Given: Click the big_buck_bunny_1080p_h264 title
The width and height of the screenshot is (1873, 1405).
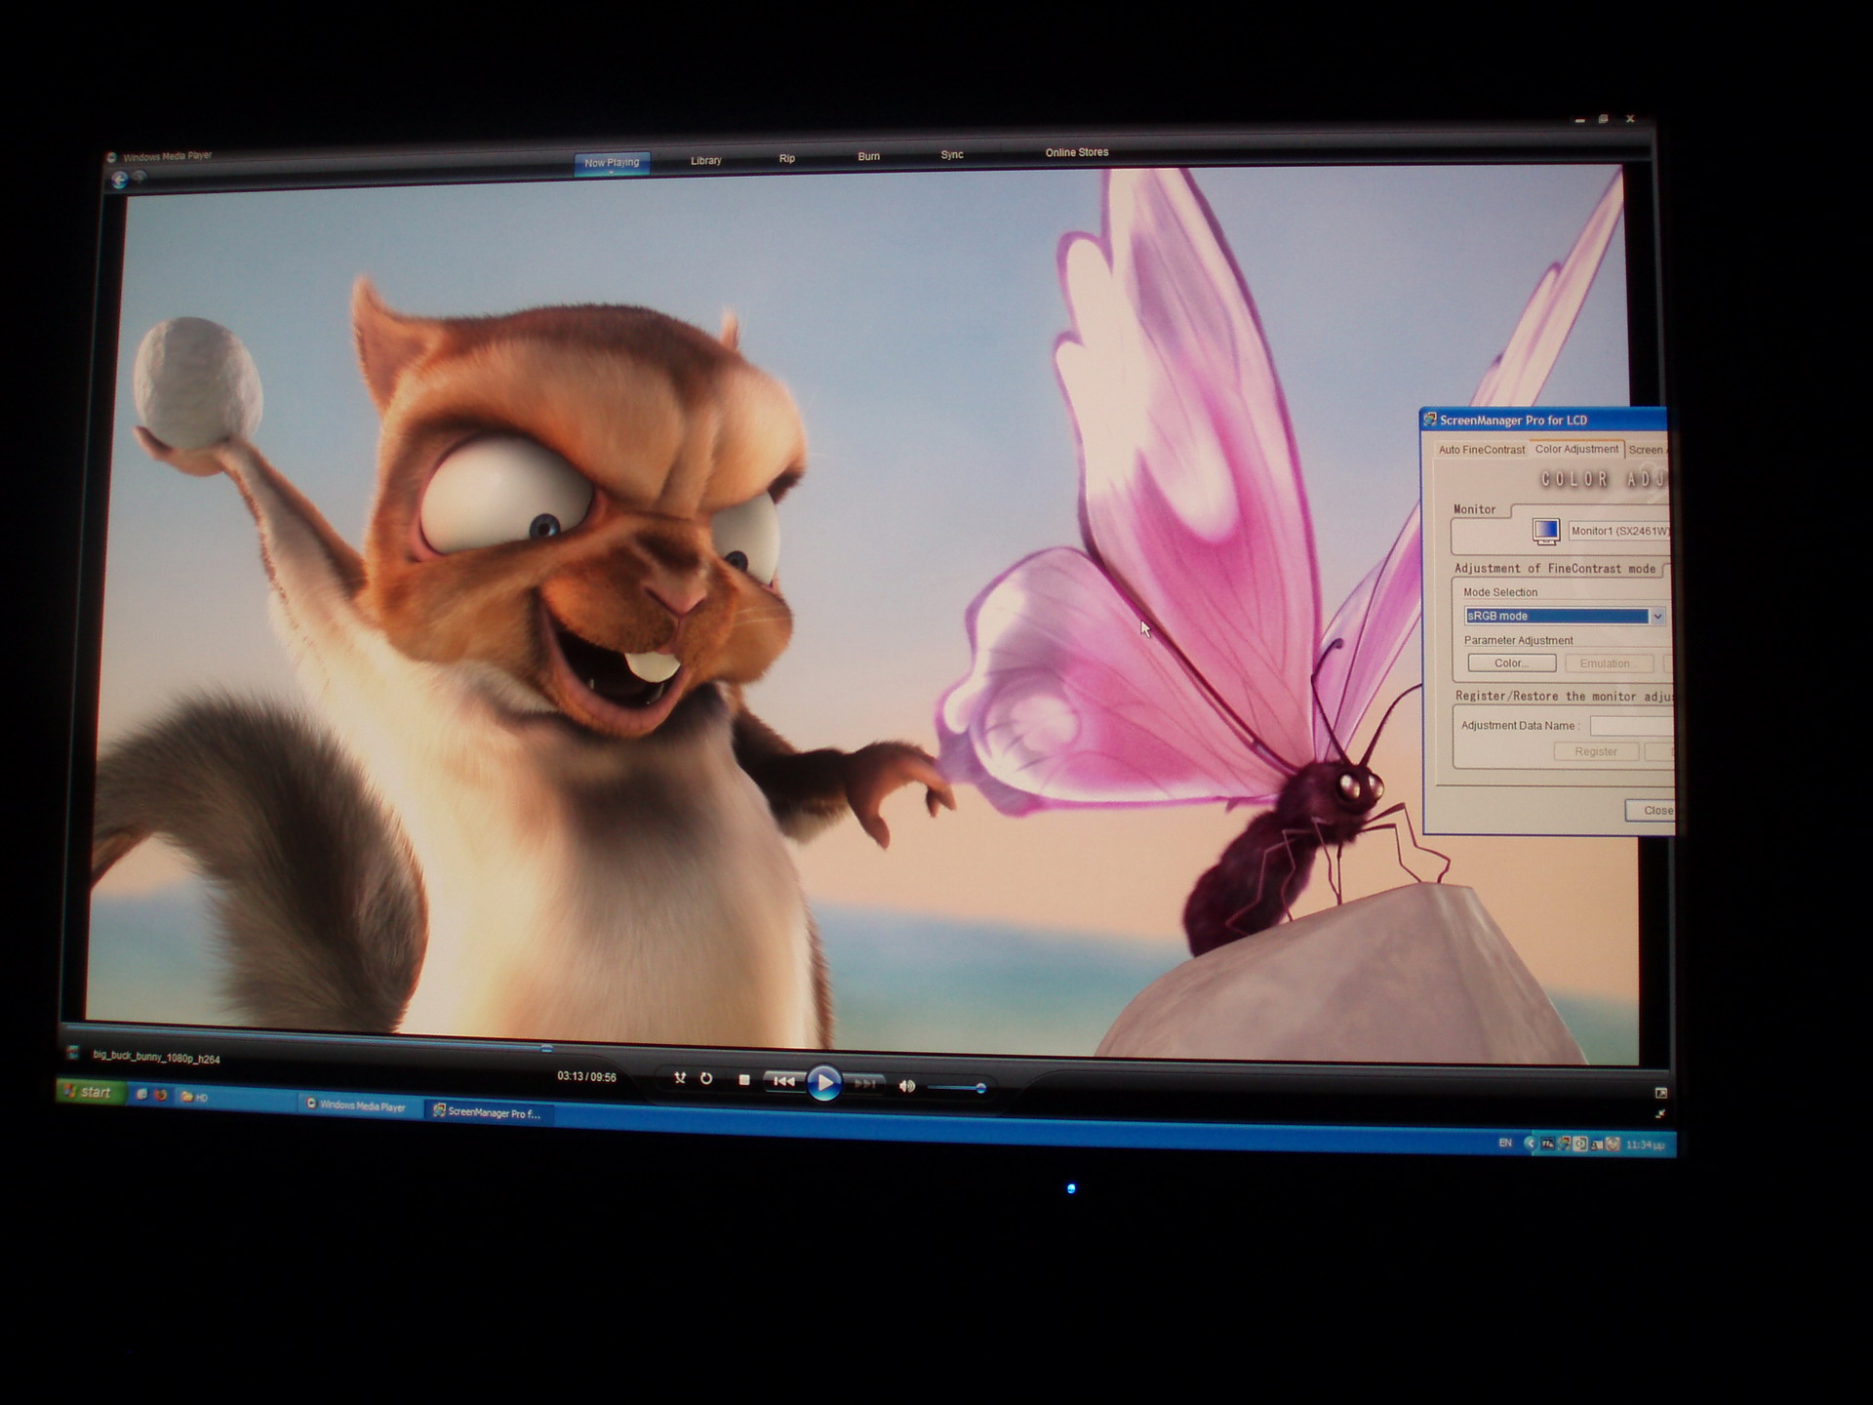Looking at the screenshot, I should point(156,1058).
